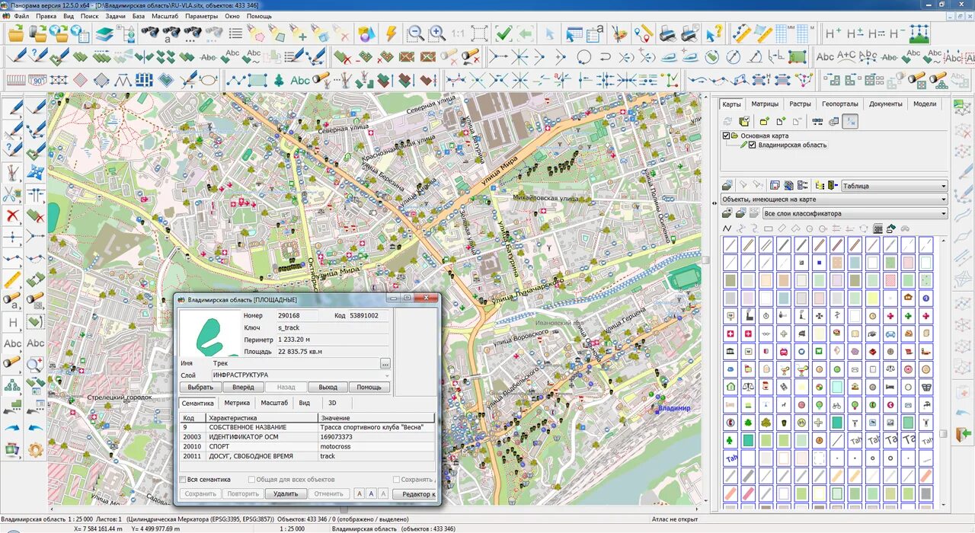Click the '...' button next to Имя field

[x=385, y=363]
